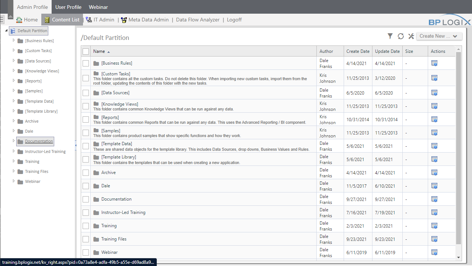This screenshot has height=266, width=472.
Task: Open the Training Files folder in the table
Action: tap(114, 239)
